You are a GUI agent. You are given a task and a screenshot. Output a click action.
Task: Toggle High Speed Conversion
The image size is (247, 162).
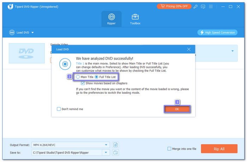pos(217,33)
